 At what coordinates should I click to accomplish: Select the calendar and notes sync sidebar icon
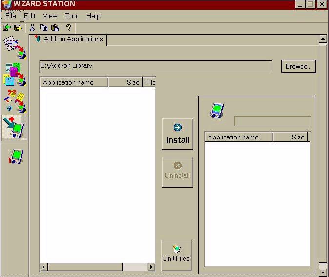point(15,101)
